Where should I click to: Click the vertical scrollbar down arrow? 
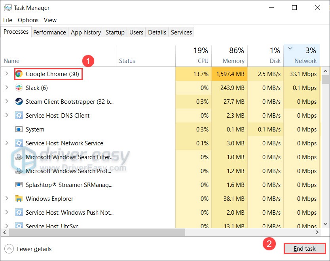[x=325, y=224]
